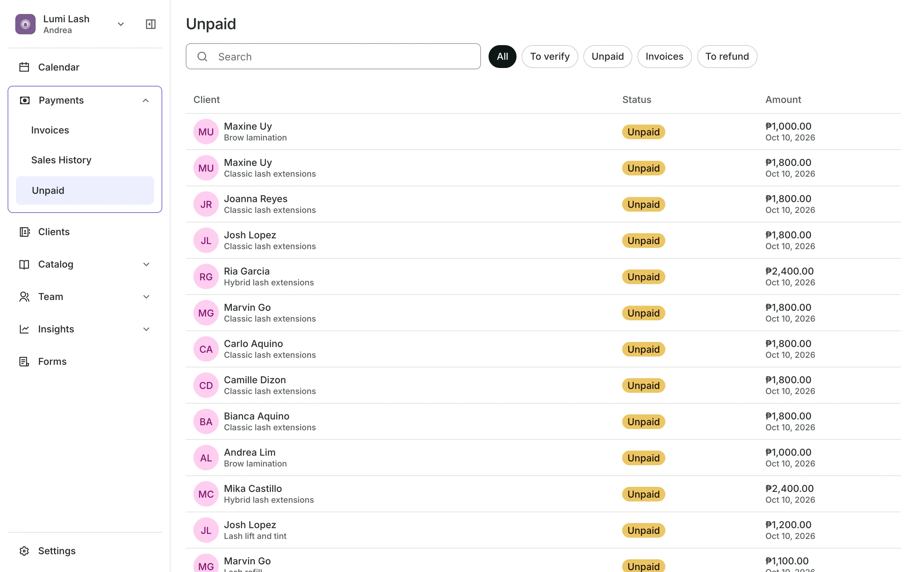Click MG avatar for Marvin Go Classic lash row
This screenshot has height=572, width=916.
coord(206,313)
